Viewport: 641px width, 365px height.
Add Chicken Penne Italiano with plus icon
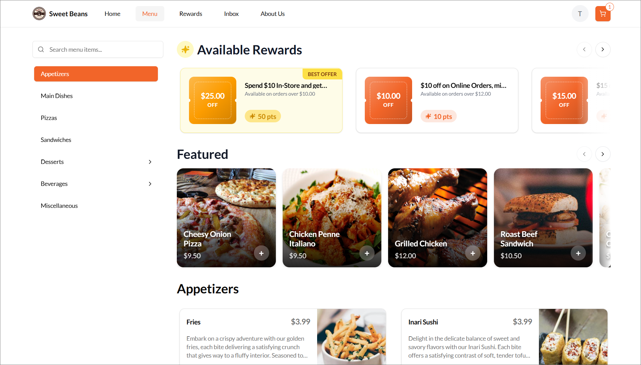367,253
